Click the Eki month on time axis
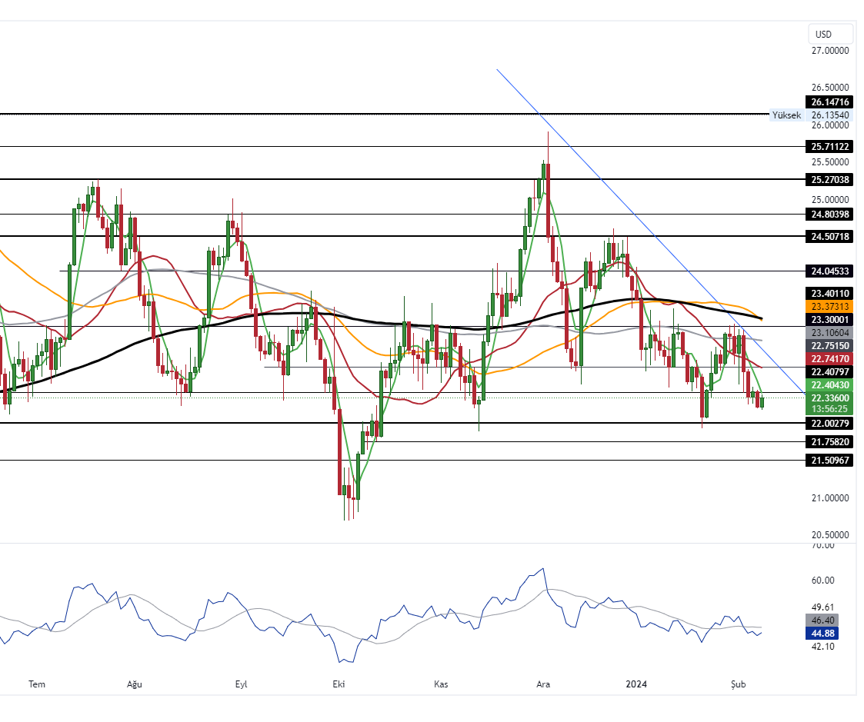The image size is (864, 722). point(339,684)
